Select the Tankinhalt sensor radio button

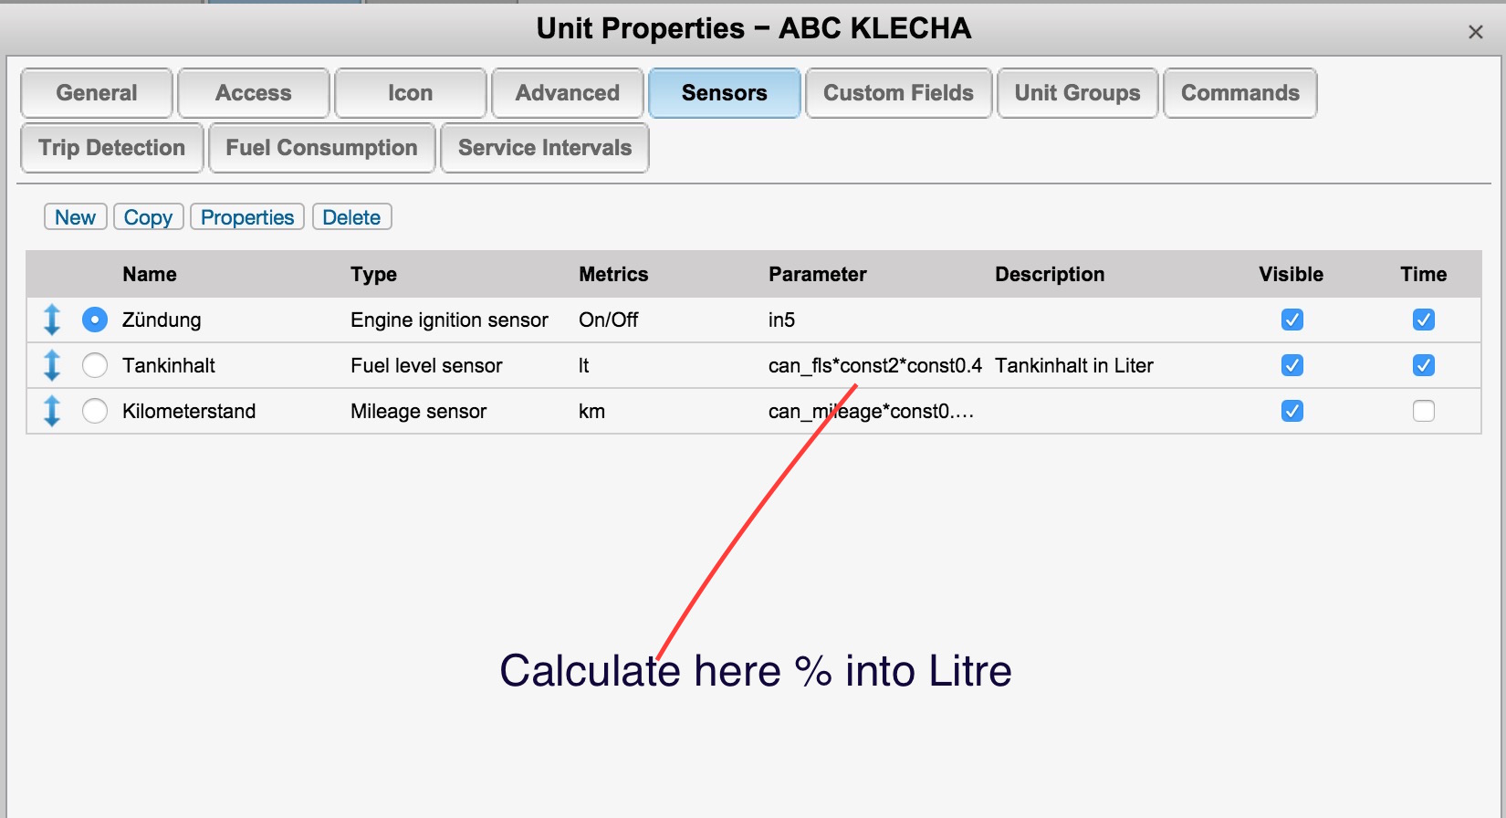pos(95,365)
